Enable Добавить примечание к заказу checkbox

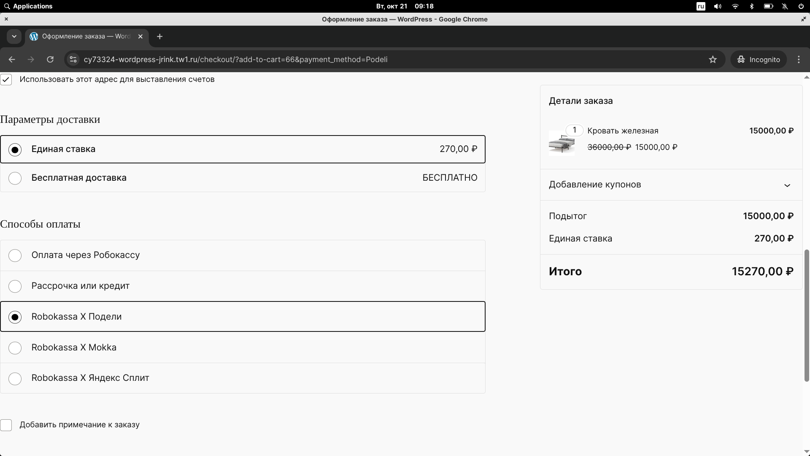click(6, 425)
